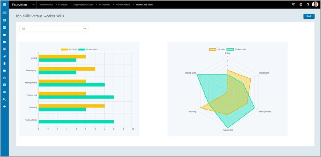Open the user profile avatar
Screen dimensions: 321x157
click(315, 5)
